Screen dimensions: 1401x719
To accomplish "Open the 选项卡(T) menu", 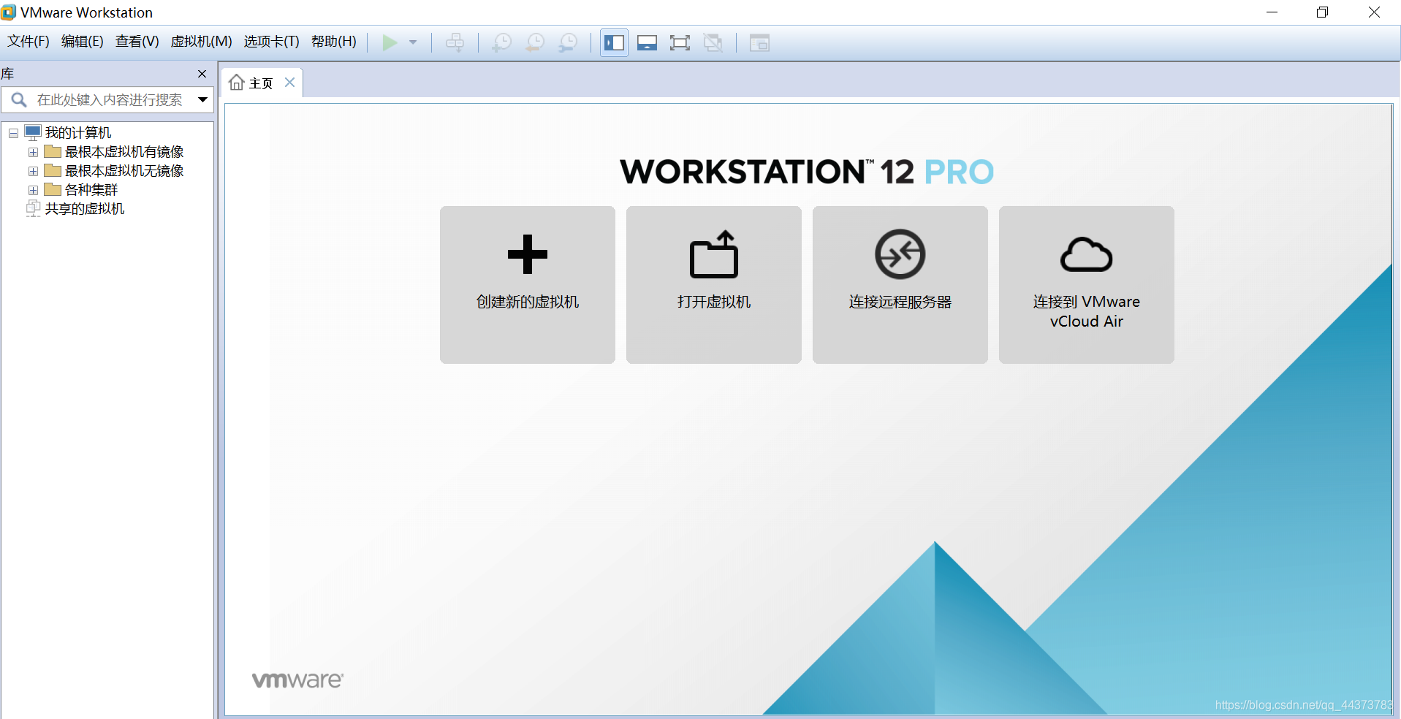I will pyautogui.click(x=271, y=42).
